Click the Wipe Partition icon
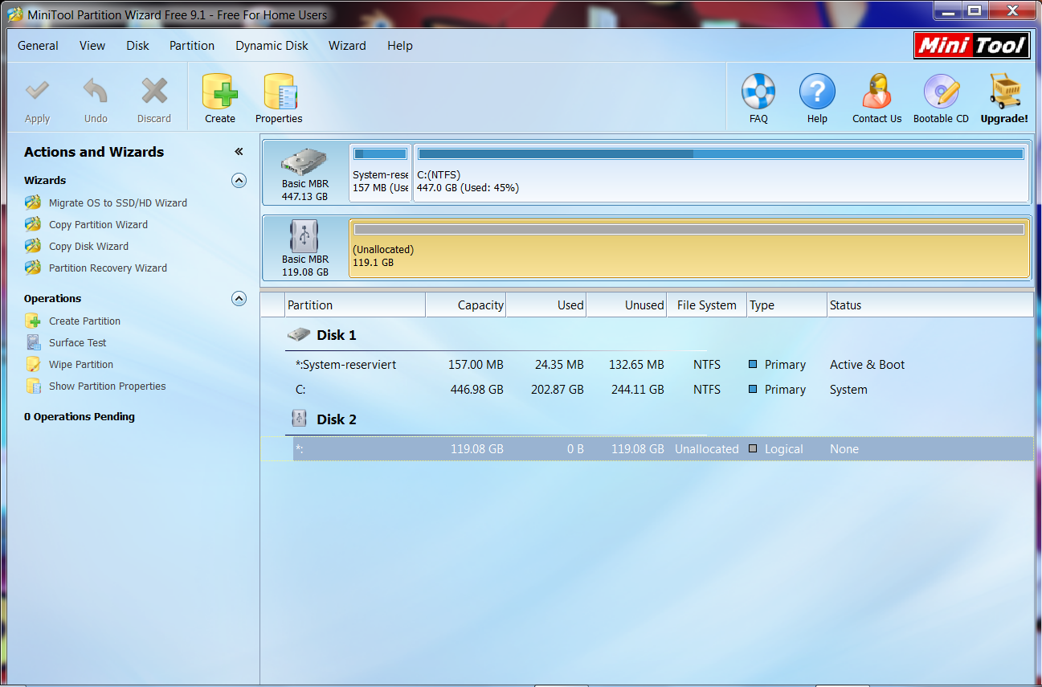 (33, 364)
